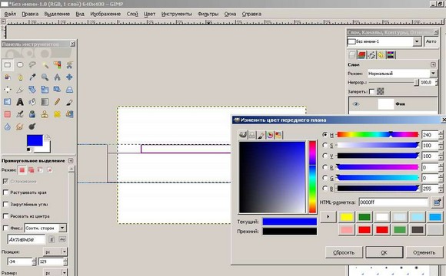
Task: Pick the yellow color swatch from history
Action: click(x=347, y=217)
